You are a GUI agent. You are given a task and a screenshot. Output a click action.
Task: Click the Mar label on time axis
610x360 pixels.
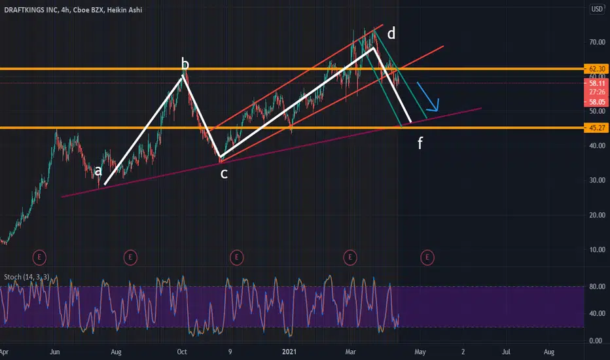(x=351, y=352)
